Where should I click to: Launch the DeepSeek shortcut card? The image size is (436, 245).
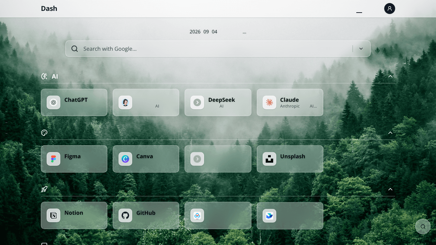[218, 102]
